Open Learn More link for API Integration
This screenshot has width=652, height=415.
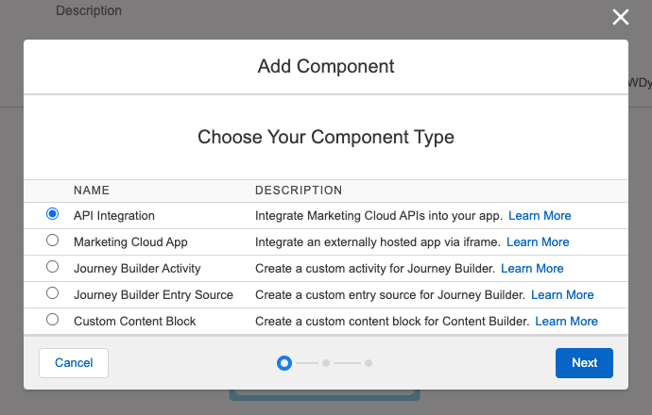540,216
